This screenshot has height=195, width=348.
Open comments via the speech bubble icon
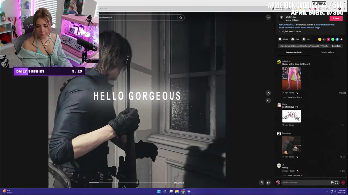(293, 39)
